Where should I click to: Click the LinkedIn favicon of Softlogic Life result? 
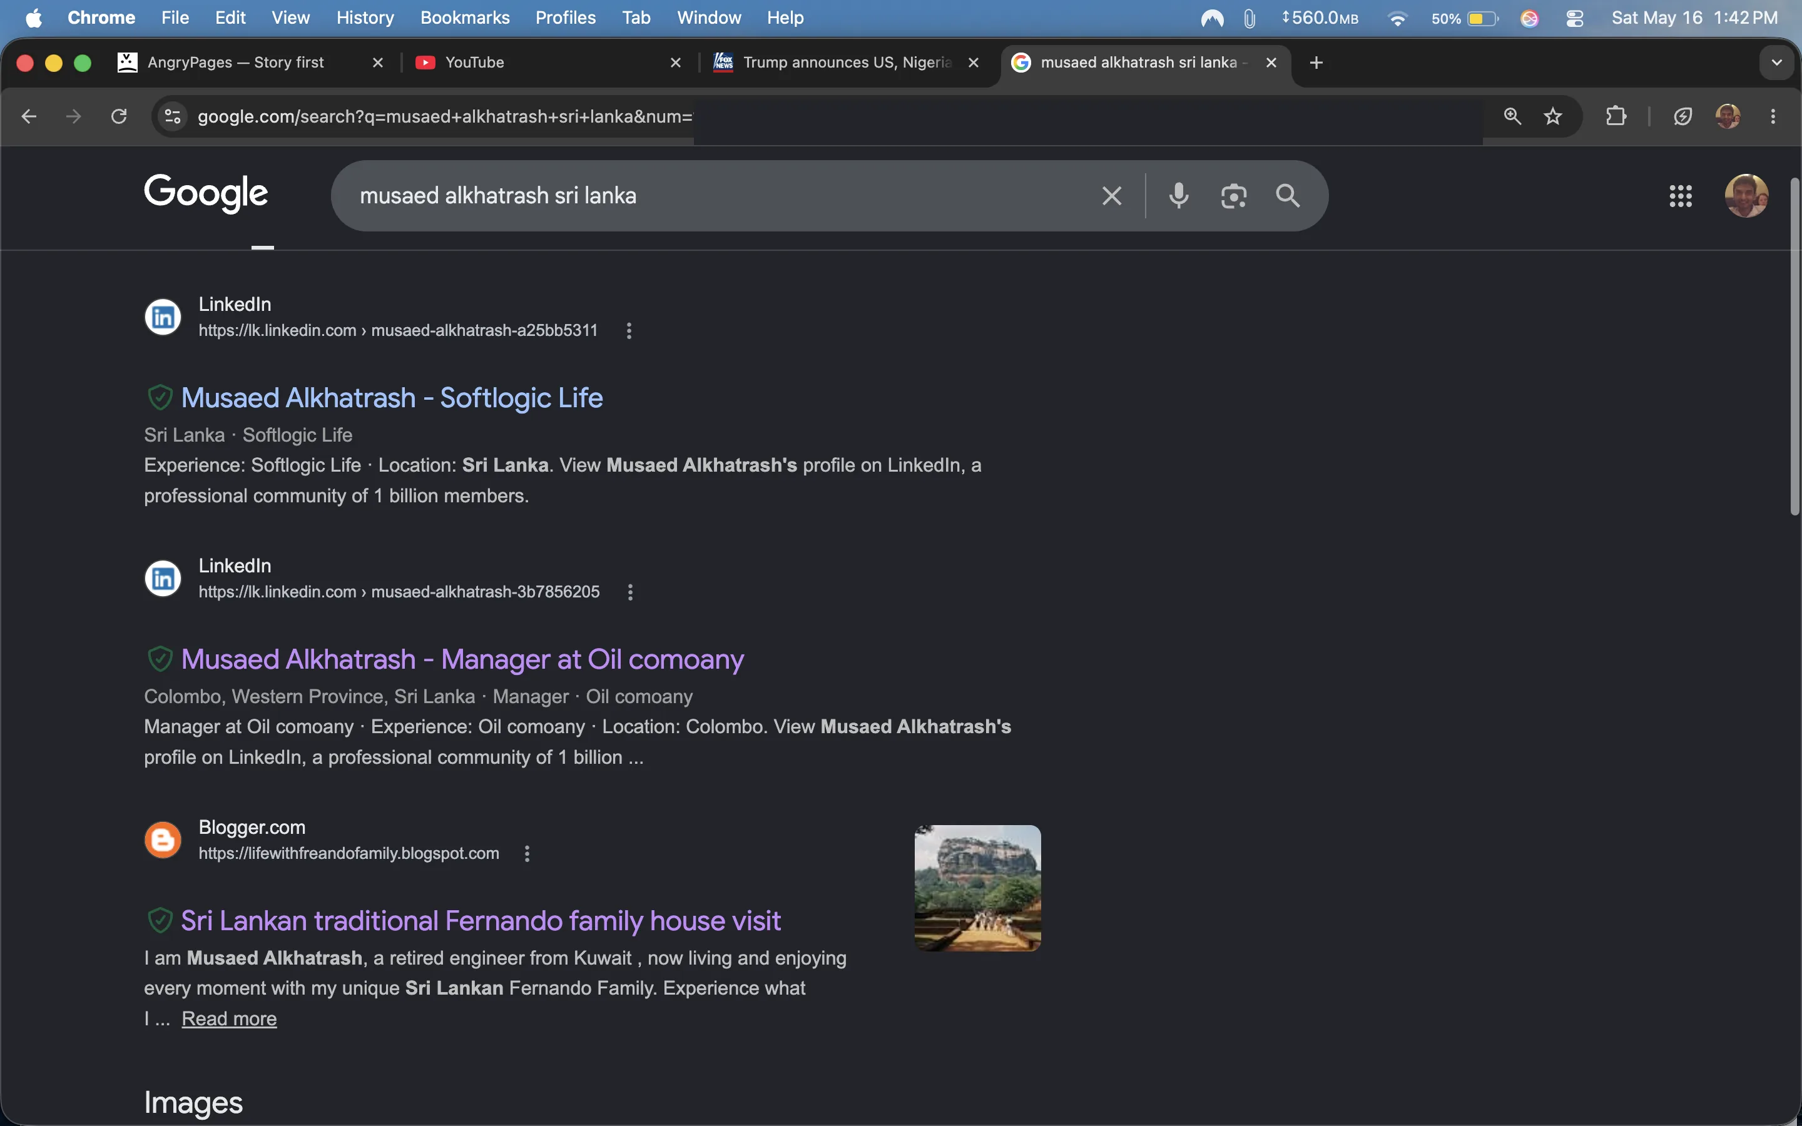point(163,317)
